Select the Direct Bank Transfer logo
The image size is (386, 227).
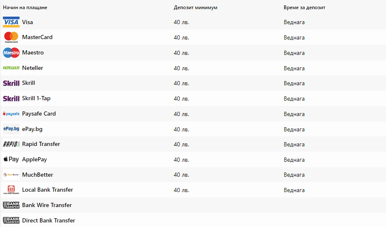[11, 220]
